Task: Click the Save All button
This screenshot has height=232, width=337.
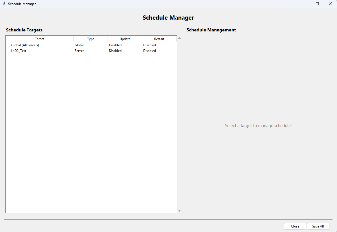Action: pos(318,226)
